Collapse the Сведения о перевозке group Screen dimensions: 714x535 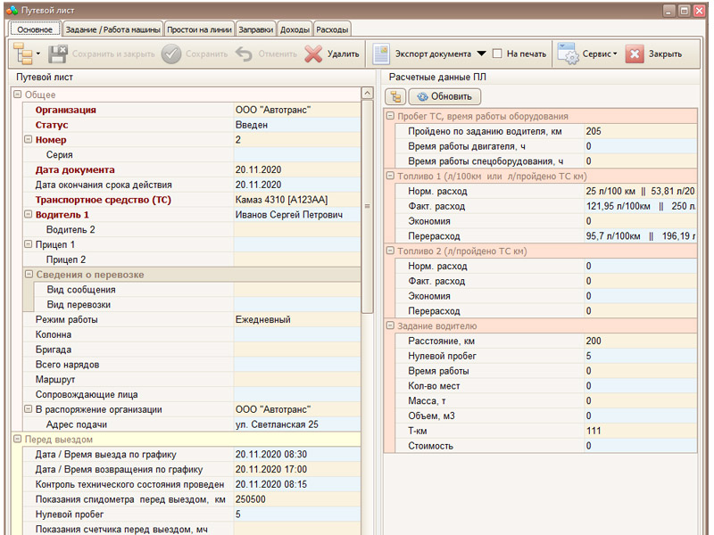click(29, 275)
